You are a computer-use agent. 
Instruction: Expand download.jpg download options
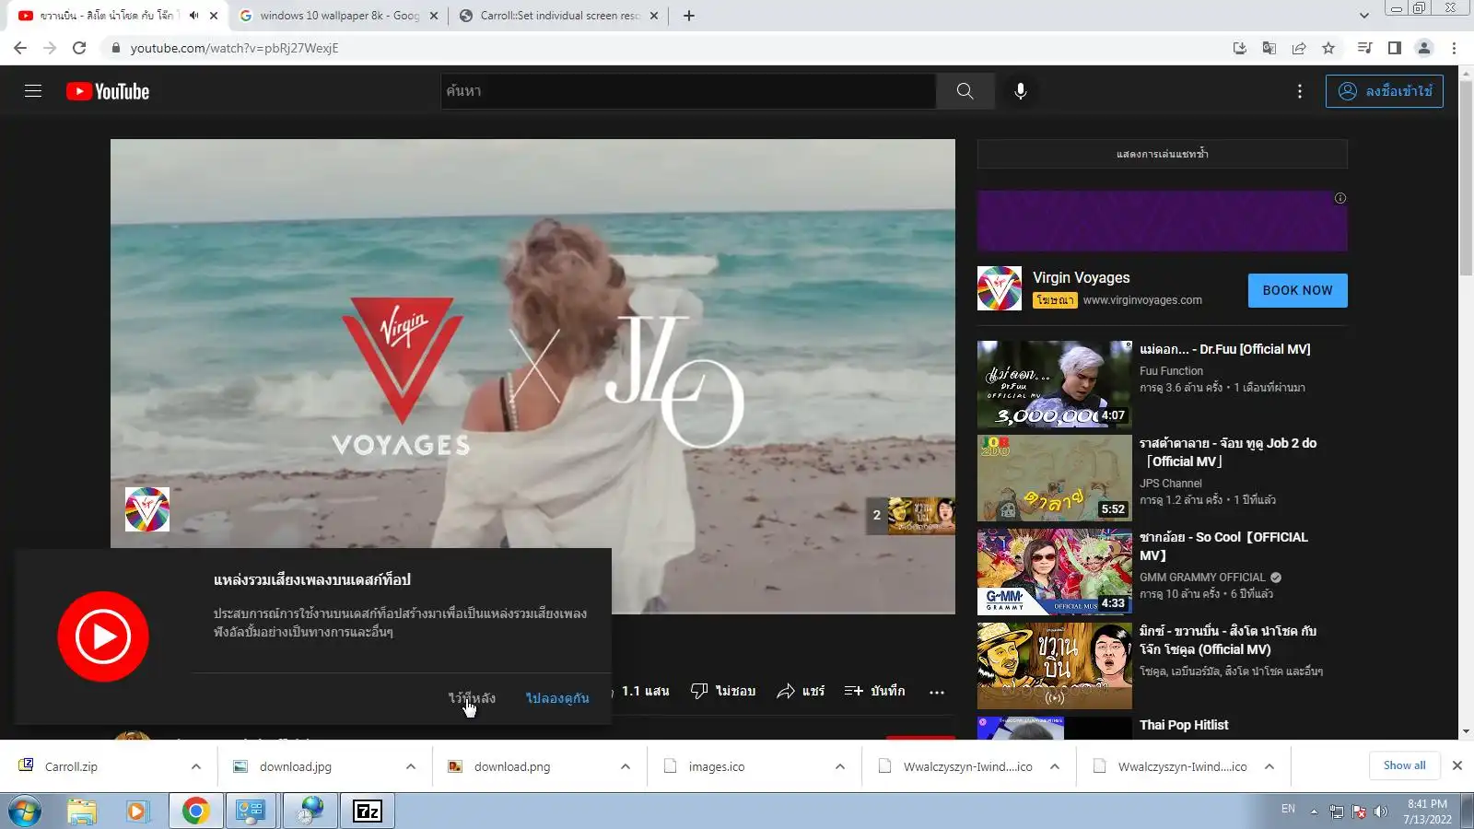tap(410, 766)
